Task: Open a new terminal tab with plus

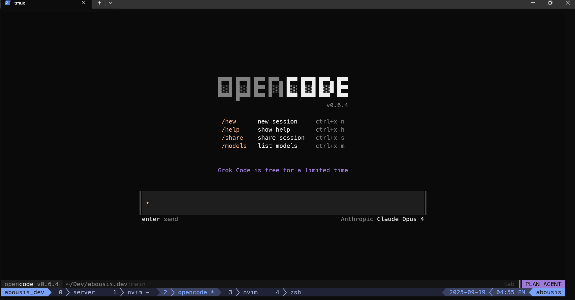Action: 99,3
